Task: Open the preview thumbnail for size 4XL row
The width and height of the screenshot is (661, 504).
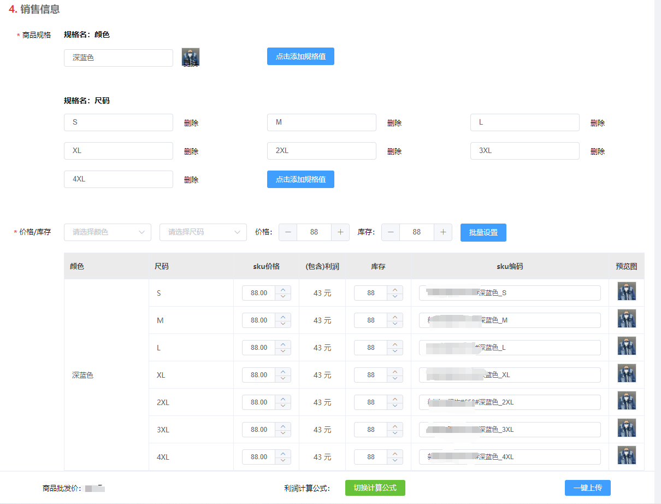Action: 627,455
